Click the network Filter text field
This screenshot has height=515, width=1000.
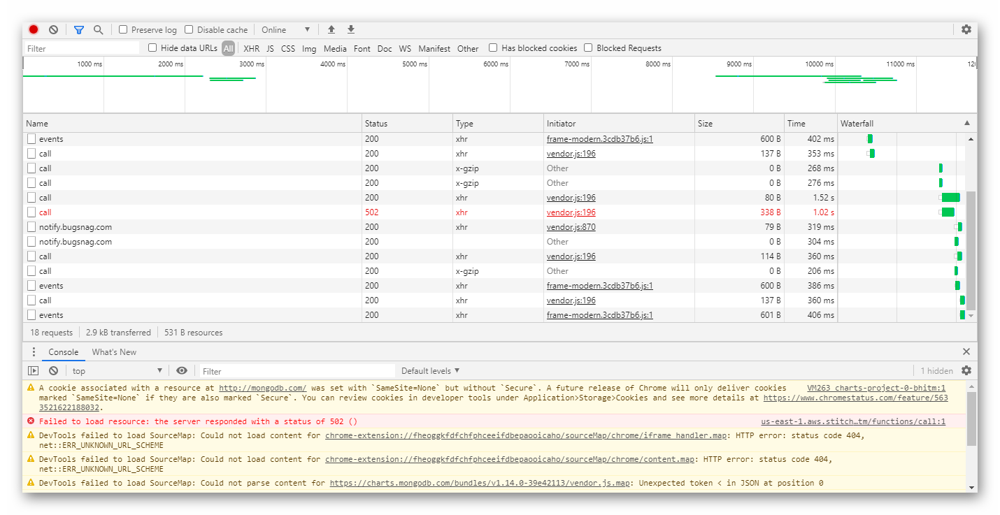[x=82, y=49]
